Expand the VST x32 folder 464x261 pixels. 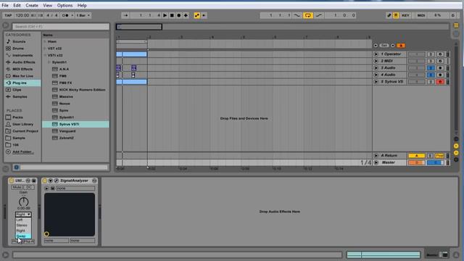45,49
